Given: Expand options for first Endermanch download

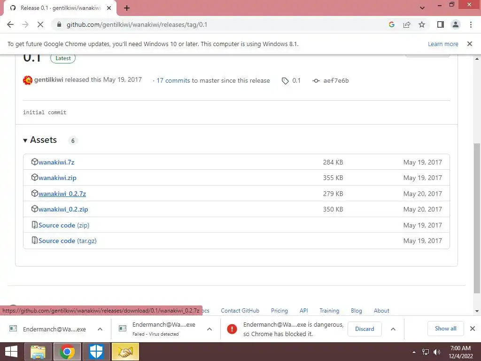Looking at the screenshot, I should (100, 329).
